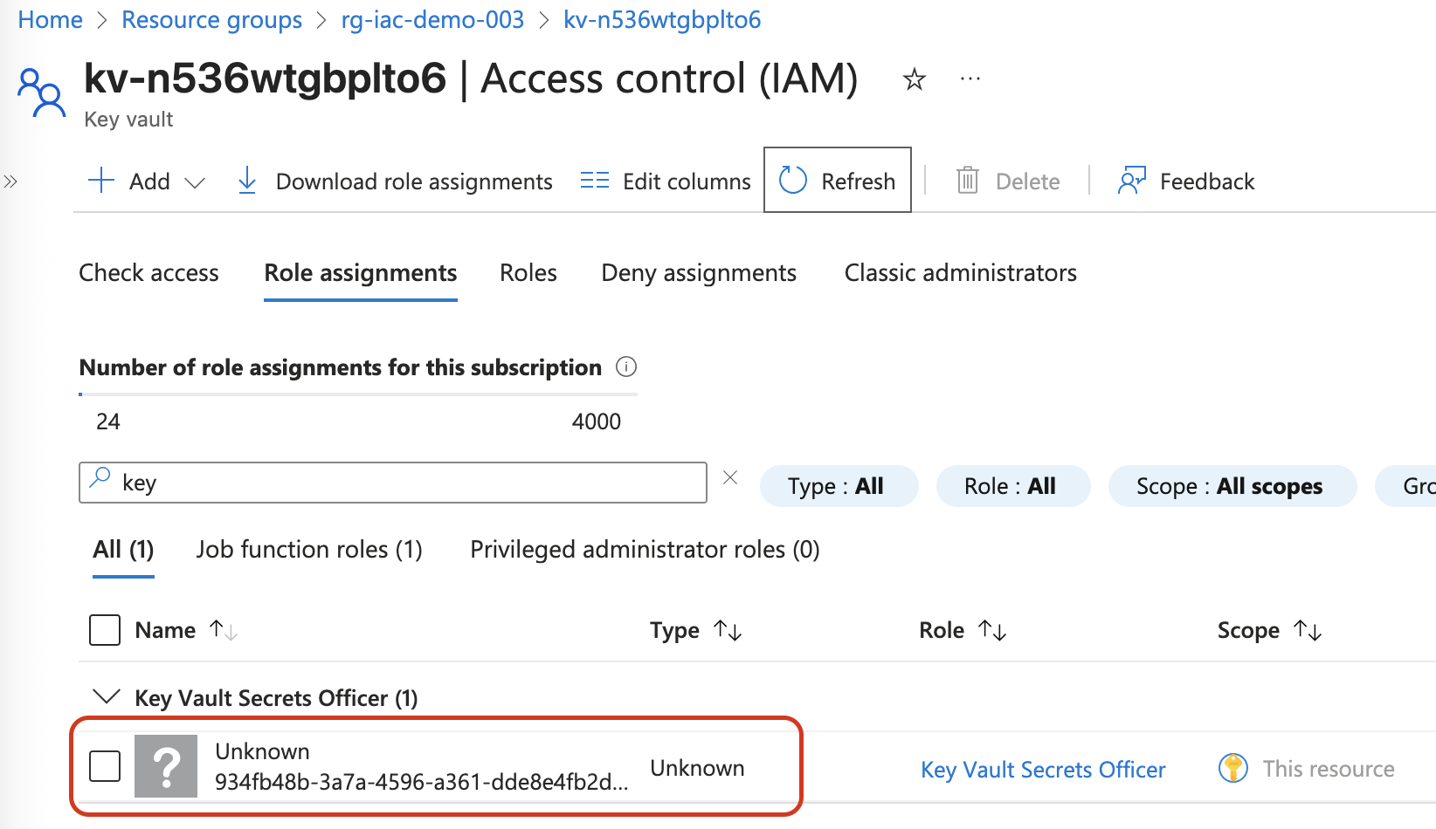Click the info icon beside role assignments count

[626, 367]
